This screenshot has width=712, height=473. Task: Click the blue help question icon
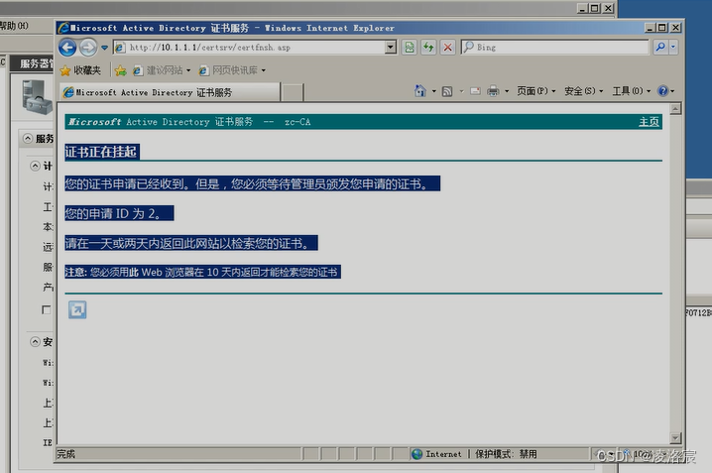pos(663,91)
